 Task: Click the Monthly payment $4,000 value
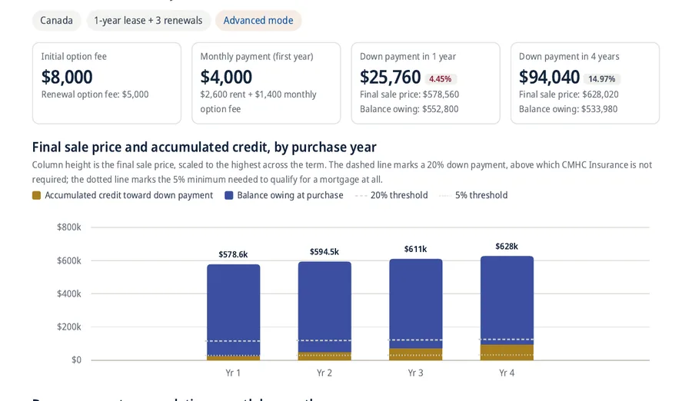tap(226, 77)
